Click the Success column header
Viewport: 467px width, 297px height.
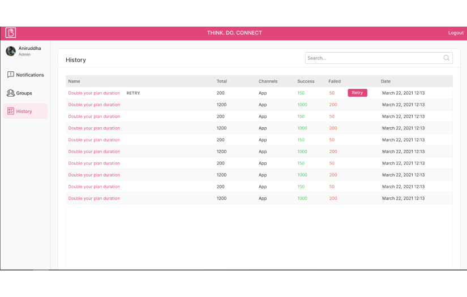pyautogui.click(x=306, y=81)
